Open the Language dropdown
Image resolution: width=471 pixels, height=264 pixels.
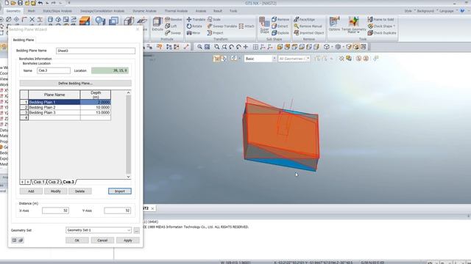click(x=448, y=11)
